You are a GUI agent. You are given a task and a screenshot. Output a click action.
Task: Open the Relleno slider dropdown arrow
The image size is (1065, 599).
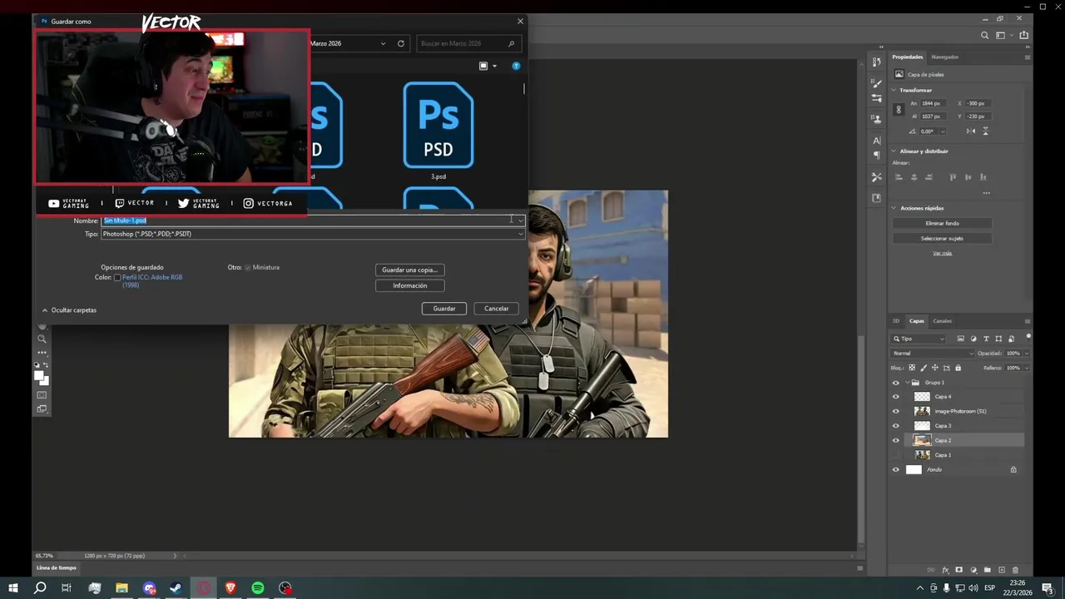tap(1027, 368)
